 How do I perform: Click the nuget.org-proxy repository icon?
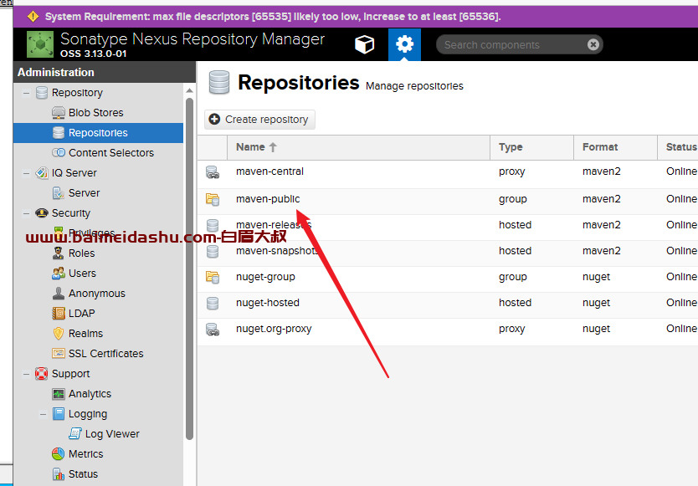tap(213, 330)
